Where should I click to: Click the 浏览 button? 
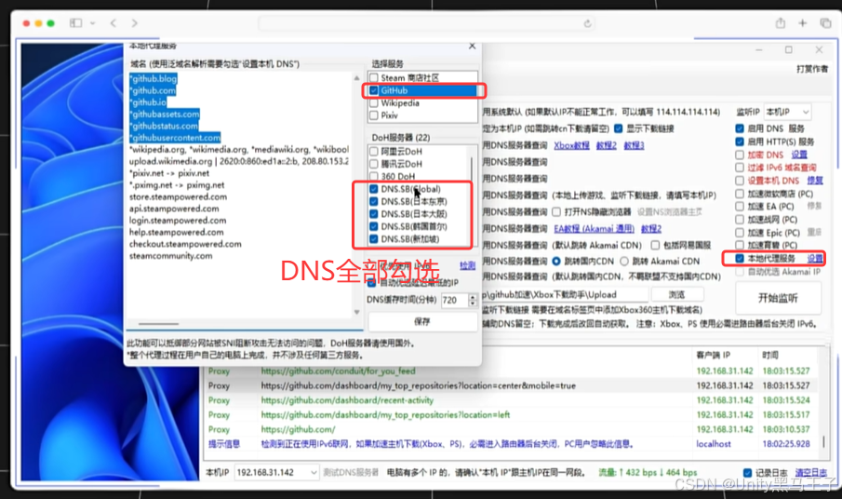[677, 294]
